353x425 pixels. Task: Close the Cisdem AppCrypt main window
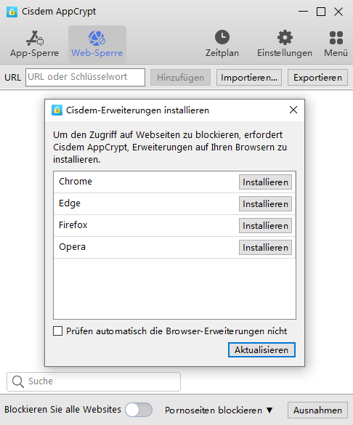tap(338, 12)
